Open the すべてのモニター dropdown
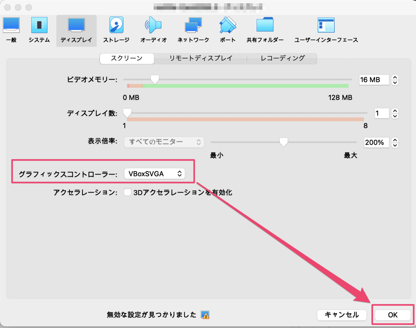This screenshot has height=328, width=416. tap(164, 142)
